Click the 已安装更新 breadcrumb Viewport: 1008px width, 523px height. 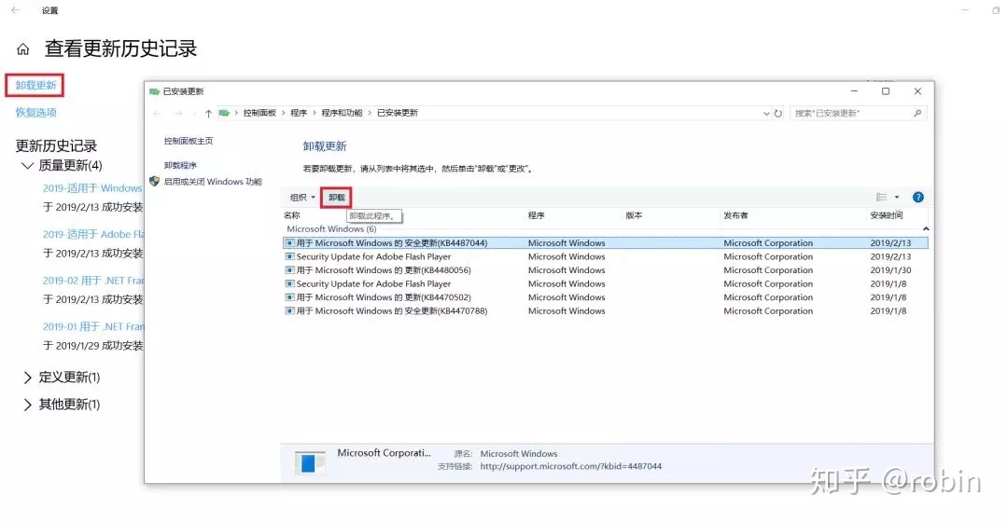tap(398, 113)
